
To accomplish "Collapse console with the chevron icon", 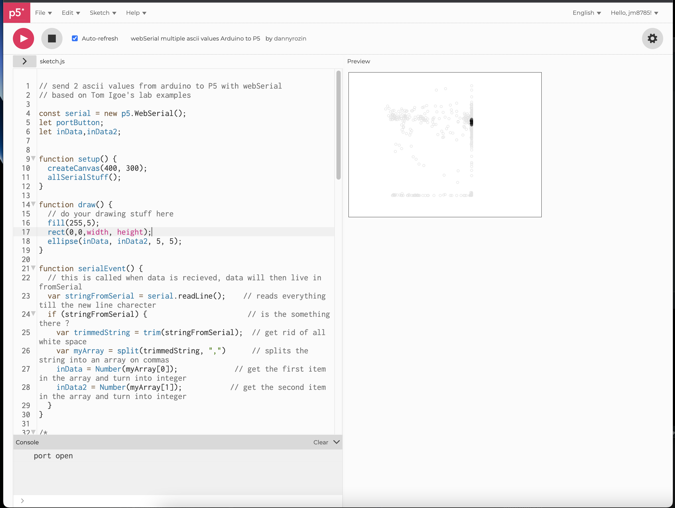I will click(x=336, y=442).
